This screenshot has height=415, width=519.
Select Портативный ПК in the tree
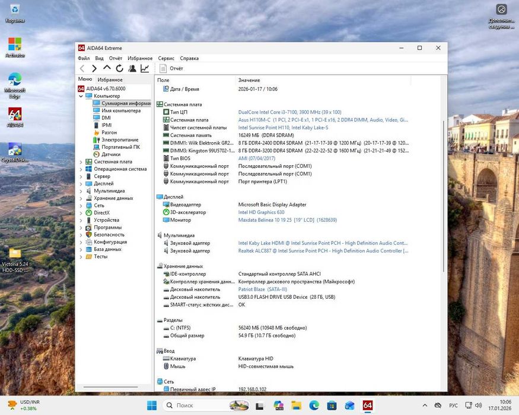116,147
